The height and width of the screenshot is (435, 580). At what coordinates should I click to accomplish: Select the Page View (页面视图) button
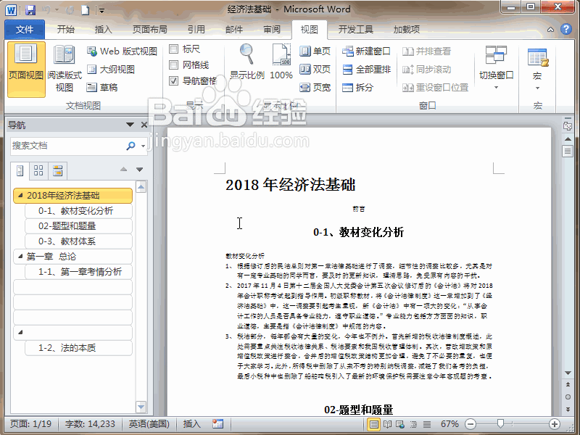[26, 70]
